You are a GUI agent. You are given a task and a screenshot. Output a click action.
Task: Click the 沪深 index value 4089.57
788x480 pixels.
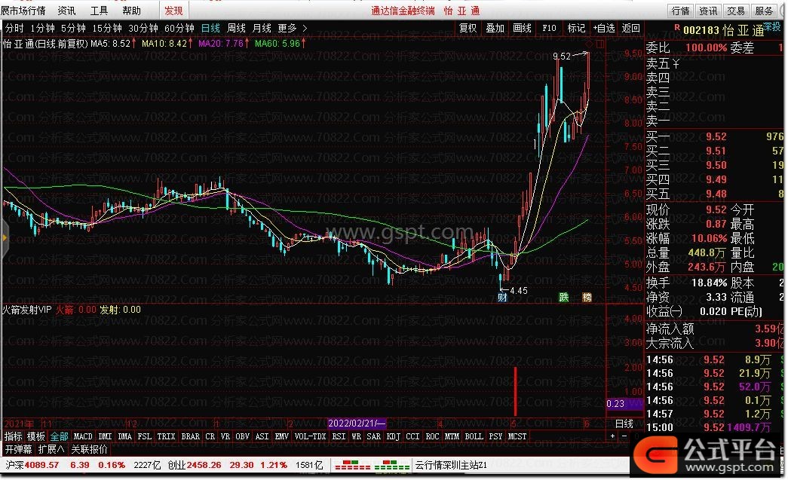coord(41,465)
